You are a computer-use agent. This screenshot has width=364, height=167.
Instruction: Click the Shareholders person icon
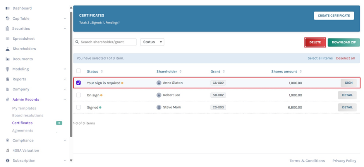(x=7, y=49)
